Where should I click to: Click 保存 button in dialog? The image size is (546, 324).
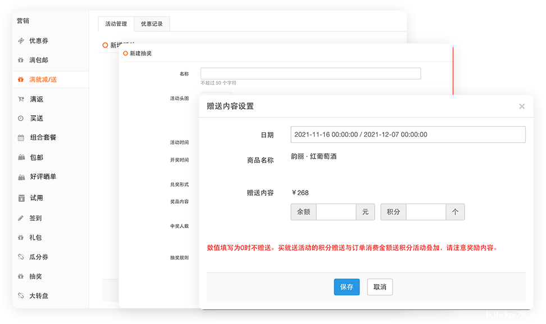(x=347, y=287)
